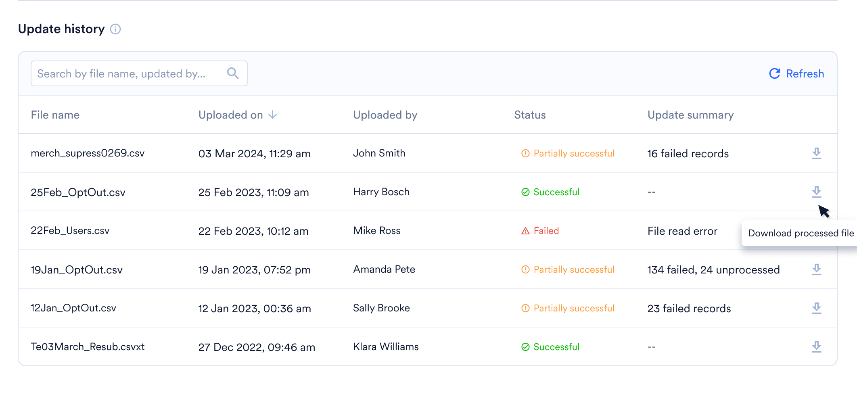Click the warning icon beside Failed status
This screenshot has width=857, height=409.
pyautogui.click(x=525, y=231)
